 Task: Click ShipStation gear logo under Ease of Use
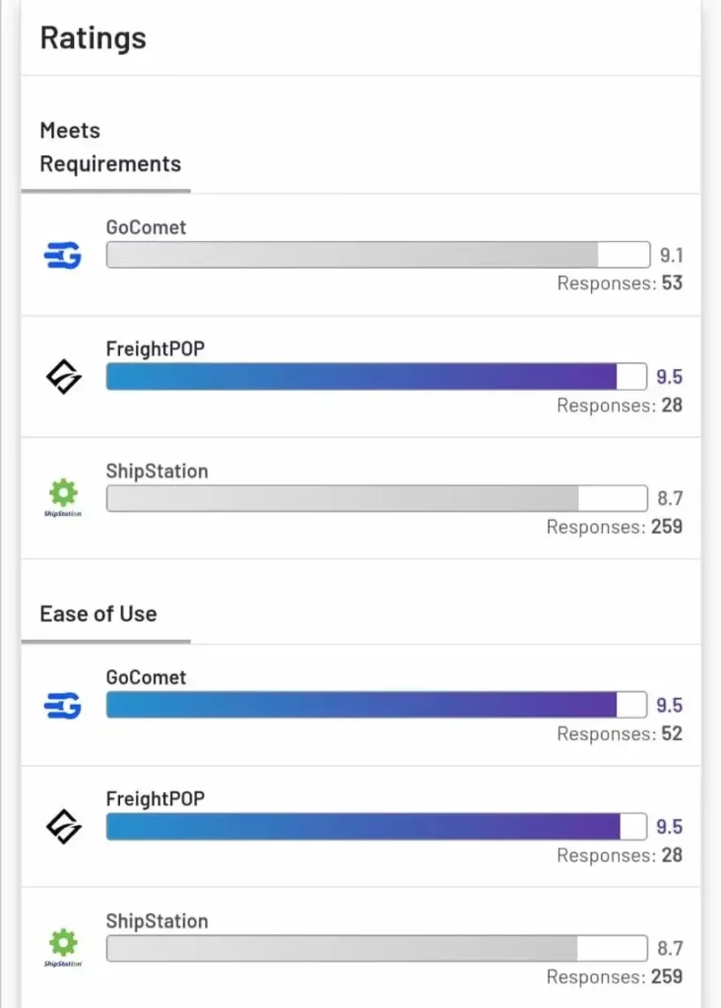click(63, 948)
